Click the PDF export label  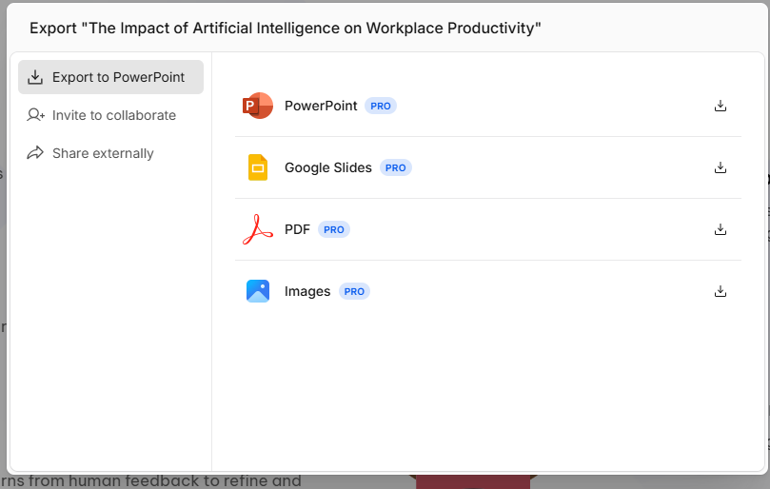click(297, 229)
